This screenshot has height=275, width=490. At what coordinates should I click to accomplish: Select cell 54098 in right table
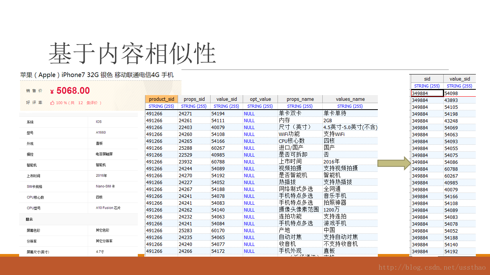click(x=460, y=93)
